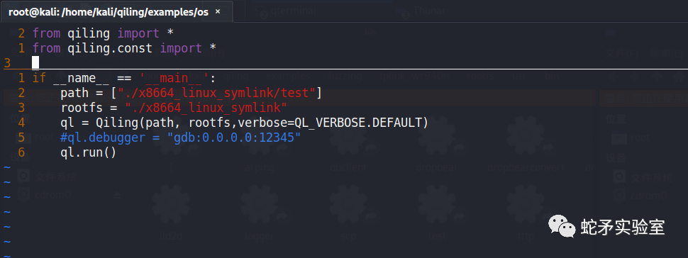Click the 'dropbearconvert' file in Thunar behind
This screenshot has width=688, height=258.
tap(526, 168)
